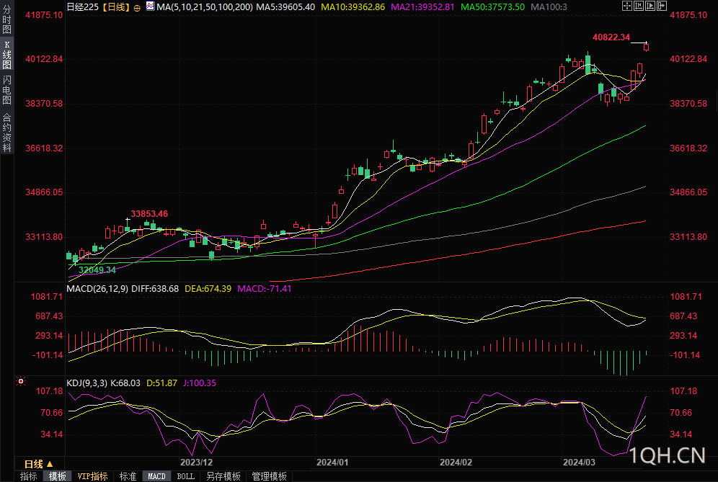Viewport: 718px width, 482px height.
Task: Click the KDJ(9,3,3) indicator label
Action: point(87,383)
